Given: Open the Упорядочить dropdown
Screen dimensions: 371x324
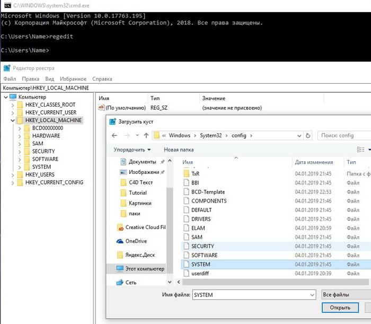Looking at the screenshot, I should pyautogui.click(x=132, y=150).
